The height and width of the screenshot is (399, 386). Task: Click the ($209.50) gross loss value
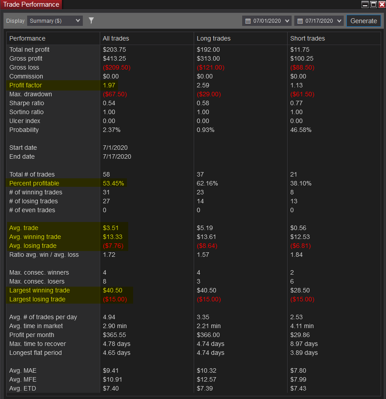click(117, 67)
